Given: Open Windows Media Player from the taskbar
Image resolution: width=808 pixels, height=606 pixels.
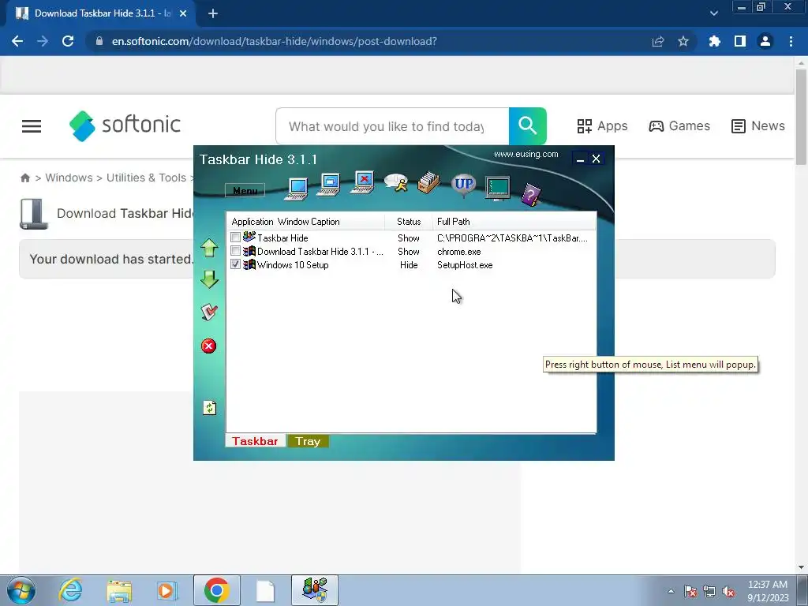Looking at the screenshot, I should [x=167, y=590].
